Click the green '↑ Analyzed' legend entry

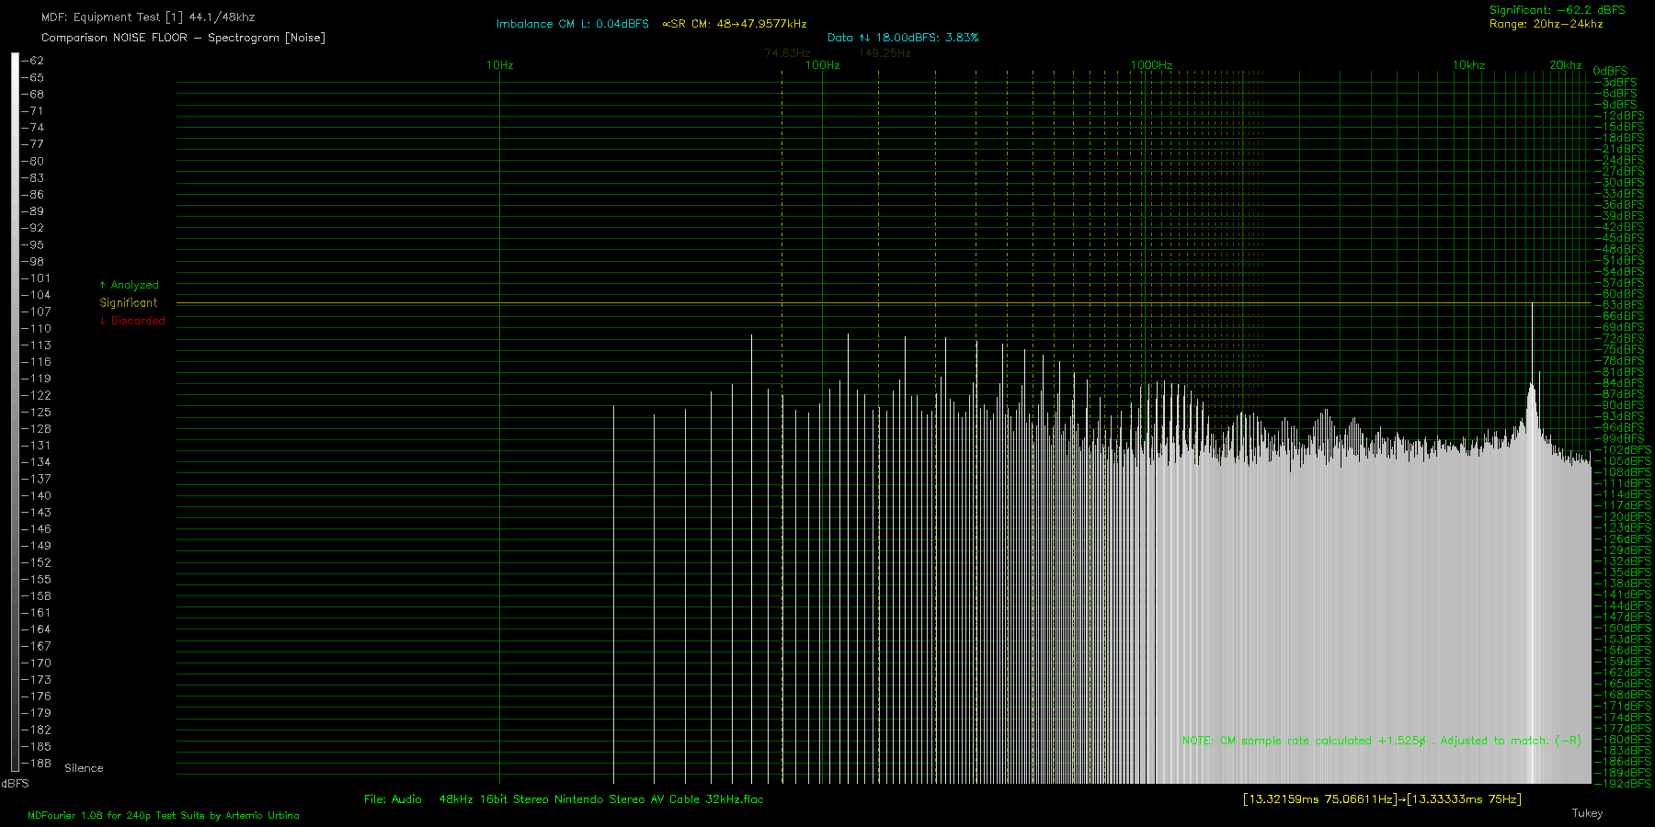tap(129, 285)
